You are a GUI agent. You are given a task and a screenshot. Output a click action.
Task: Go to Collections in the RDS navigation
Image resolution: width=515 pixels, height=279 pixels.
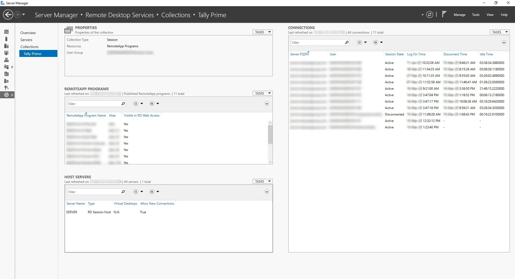(30, 47)
